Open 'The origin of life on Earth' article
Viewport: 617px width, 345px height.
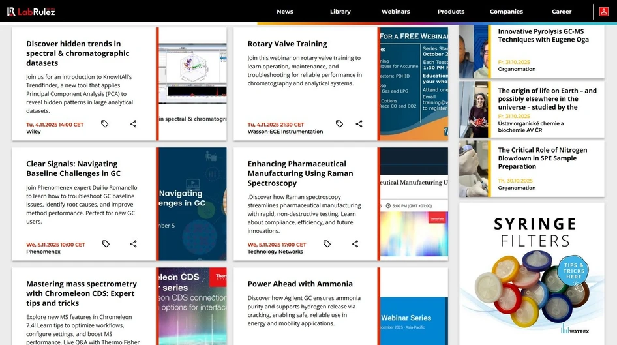pos(547,98)
